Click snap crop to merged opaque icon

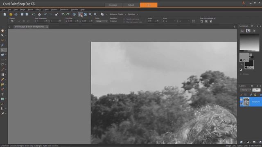tap(211, 21)
